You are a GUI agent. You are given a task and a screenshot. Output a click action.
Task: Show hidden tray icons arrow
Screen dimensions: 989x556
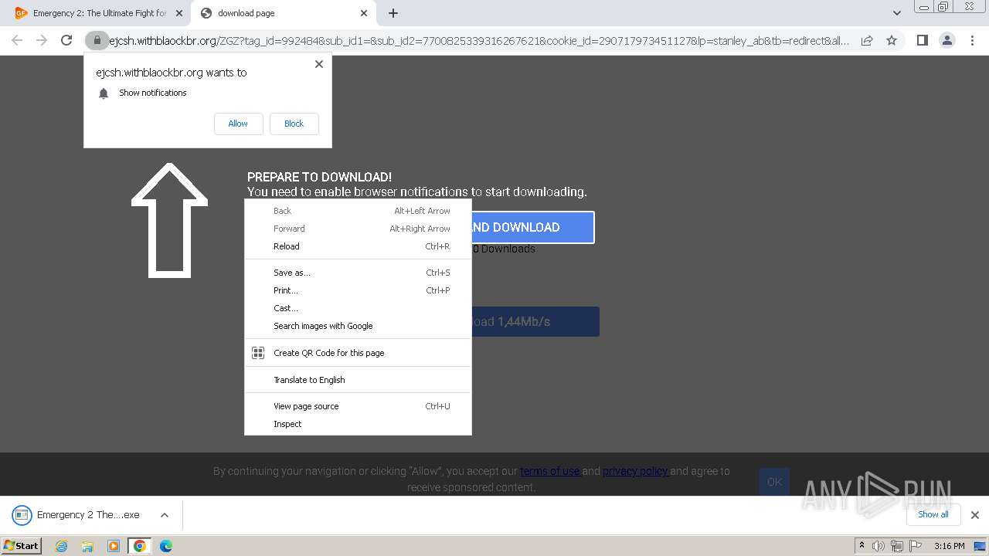(x=862, y=546)
